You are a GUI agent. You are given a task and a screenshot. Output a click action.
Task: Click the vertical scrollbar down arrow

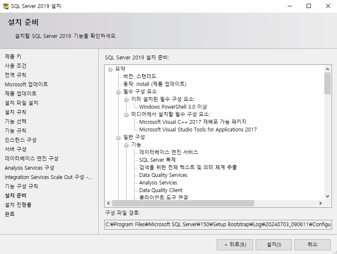[327, 196]
